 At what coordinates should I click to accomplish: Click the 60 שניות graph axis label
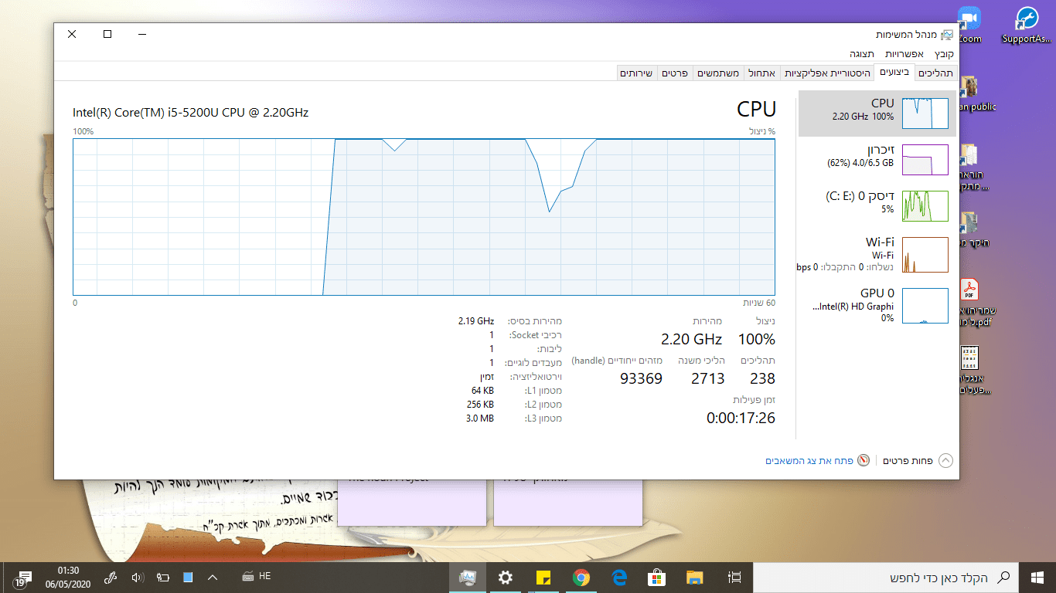click(760, 303)
